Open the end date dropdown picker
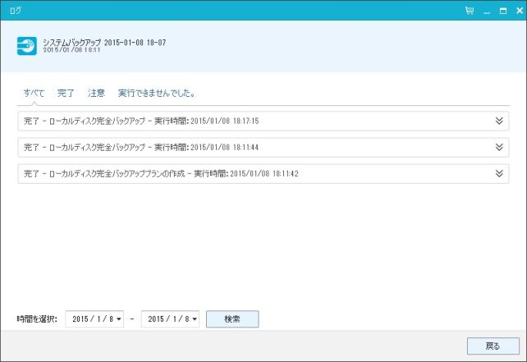The width and height of the screenshot is (527, 362). coord(195,319)
